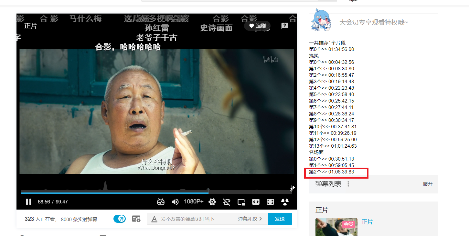
Task: Jump to 搞笑 clip 00:22:23.48
Action: click(x=331, y=88)
